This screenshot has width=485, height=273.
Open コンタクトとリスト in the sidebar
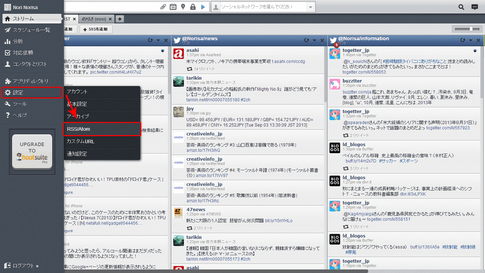[32, 64]
